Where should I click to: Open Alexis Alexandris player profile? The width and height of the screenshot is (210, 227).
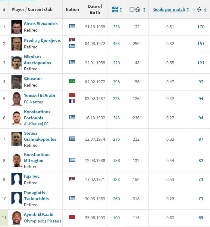click(x=41, y=23)
